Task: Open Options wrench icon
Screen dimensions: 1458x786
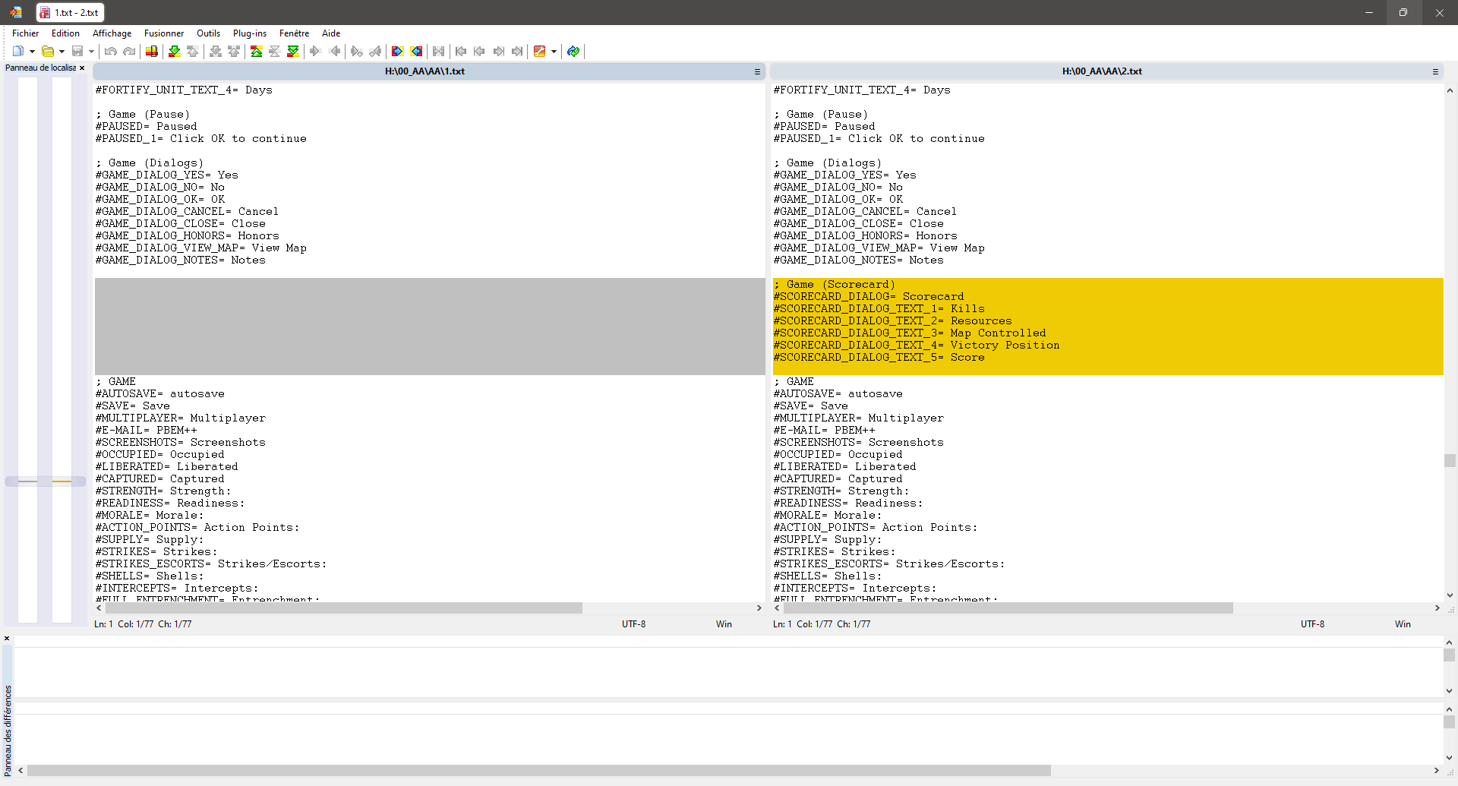Action: coord(540,52)
